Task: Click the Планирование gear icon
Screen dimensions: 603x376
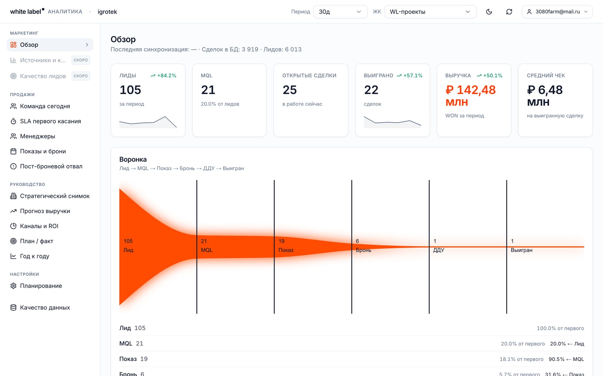Action: 14,286
